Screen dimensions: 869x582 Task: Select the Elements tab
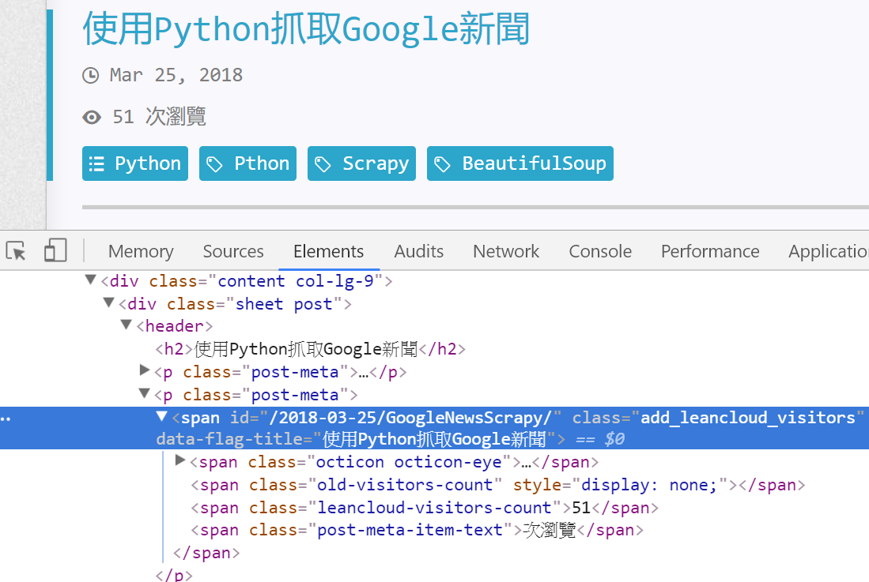coord(329,251)
